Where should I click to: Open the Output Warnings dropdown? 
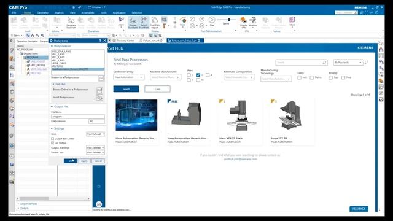(x=95, y=148)
